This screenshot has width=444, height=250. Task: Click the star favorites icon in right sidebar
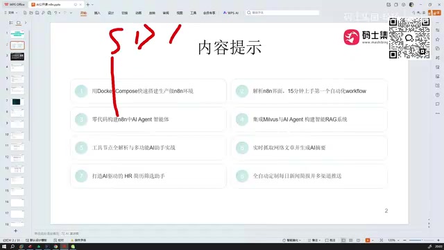[438, 40]
